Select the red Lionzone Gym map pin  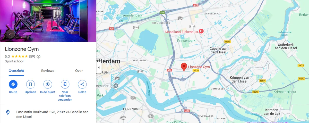184,67
